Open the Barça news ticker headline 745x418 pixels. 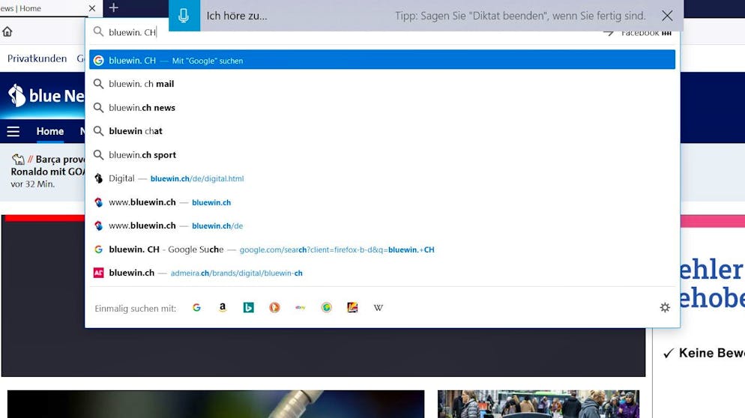(47, 166)
